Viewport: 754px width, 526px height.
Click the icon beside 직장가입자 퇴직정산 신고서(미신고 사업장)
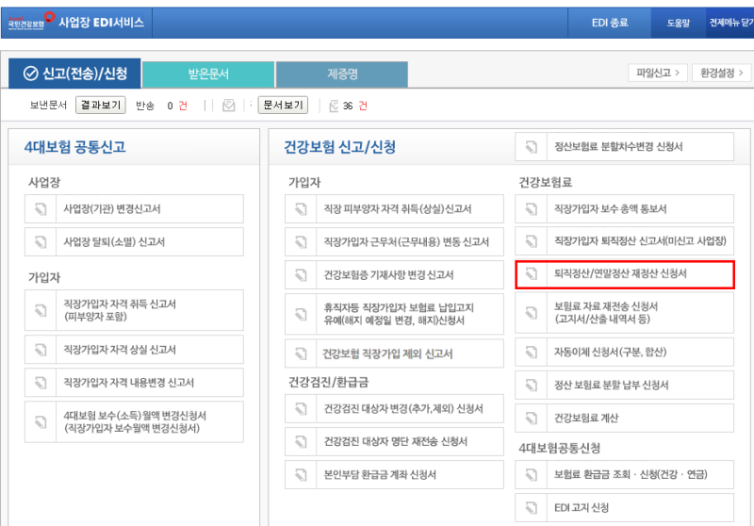[532, 241]
